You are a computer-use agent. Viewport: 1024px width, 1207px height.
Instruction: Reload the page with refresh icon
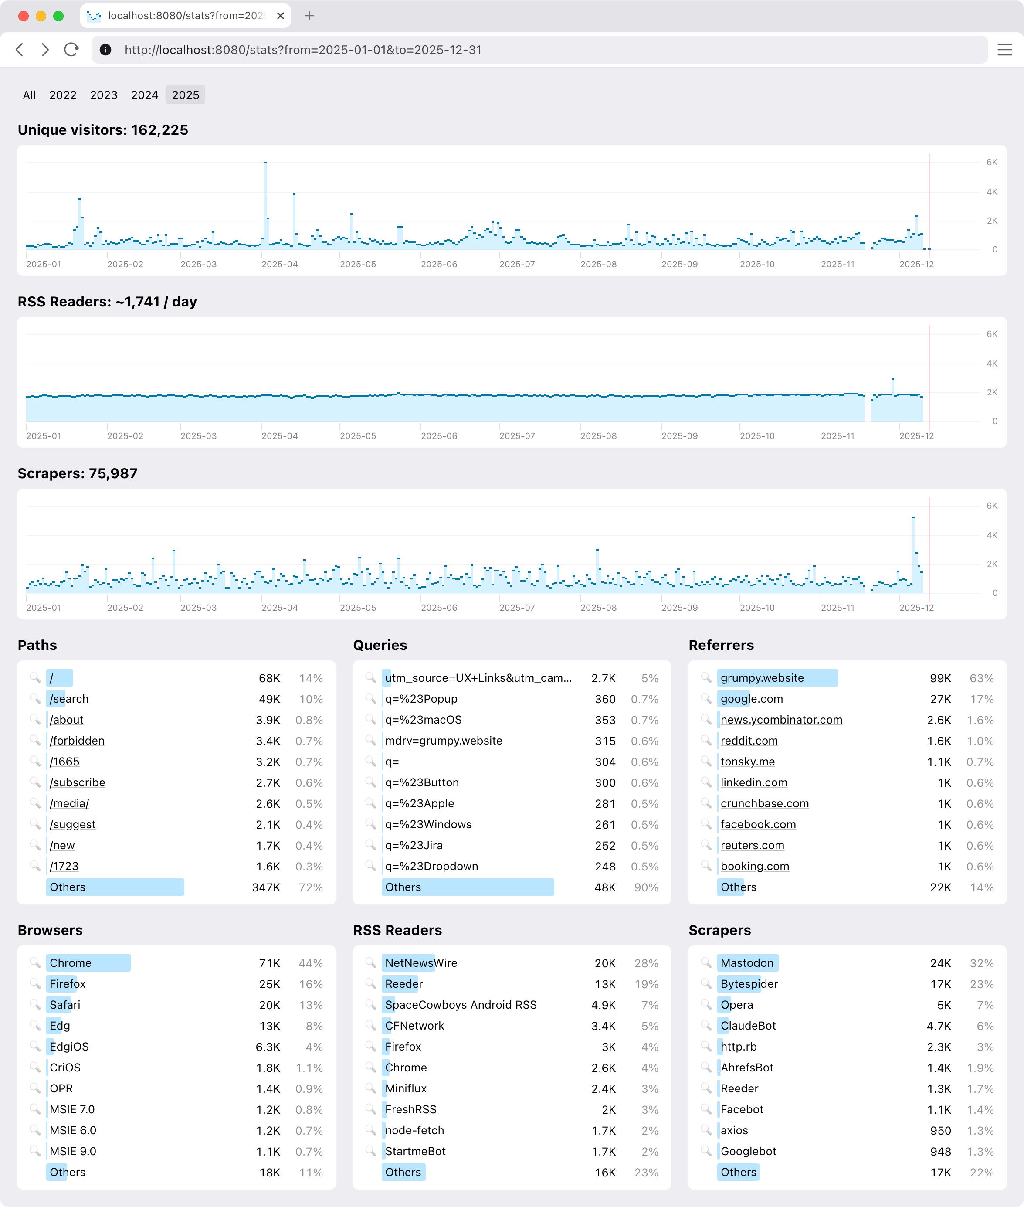[x=71, y=50]
